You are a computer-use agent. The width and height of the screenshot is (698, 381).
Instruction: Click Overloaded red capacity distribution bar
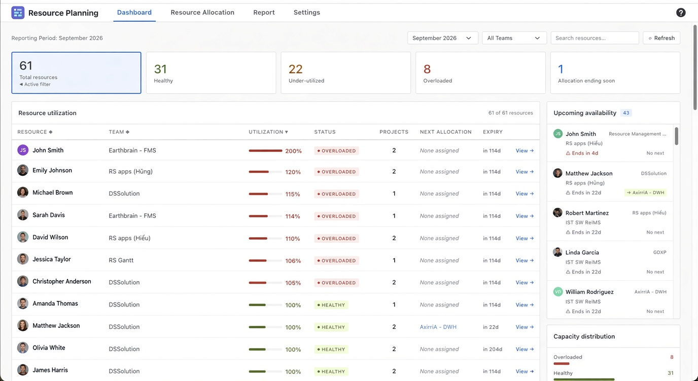click(x=561, y=363)
